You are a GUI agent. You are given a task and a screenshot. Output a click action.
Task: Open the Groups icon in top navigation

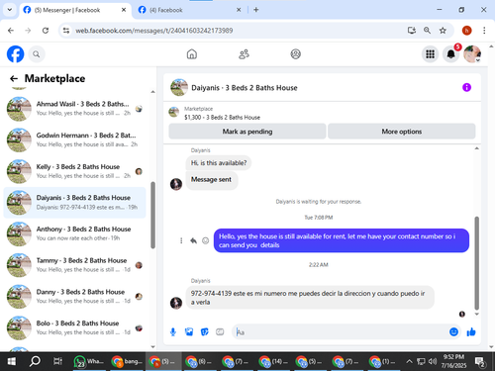coord(295,54)
